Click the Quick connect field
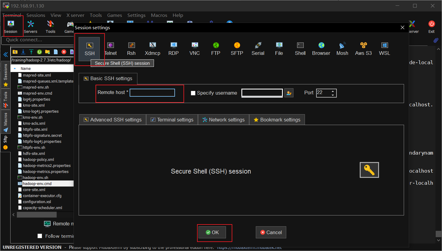The height and width of the screenshot is (251, 442). [x=37, y=40]
